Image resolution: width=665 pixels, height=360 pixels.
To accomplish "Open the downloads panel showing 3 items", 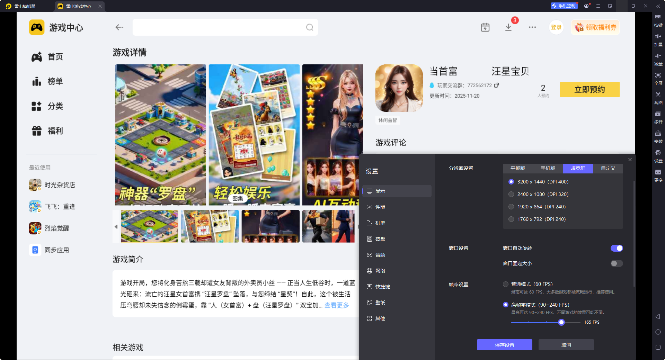I will coord(508,27).
